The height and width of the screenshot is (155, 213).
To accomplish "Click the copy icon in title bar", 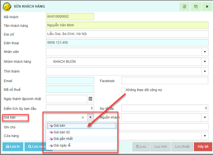I will pyautogui.click(x=196, y=6).
